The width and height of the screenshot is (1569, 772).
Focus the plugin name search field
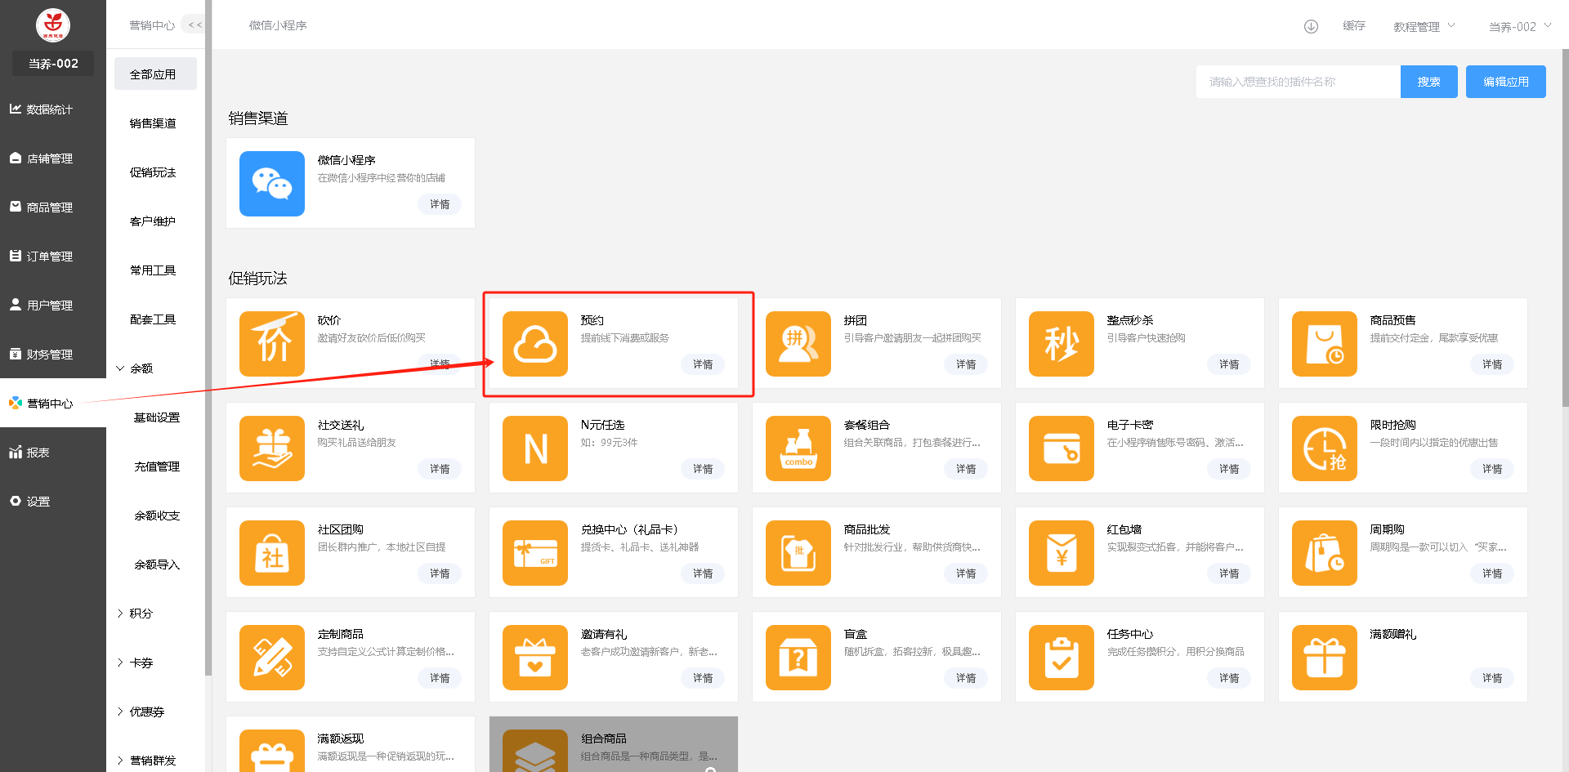click(x=1298, y=82)
